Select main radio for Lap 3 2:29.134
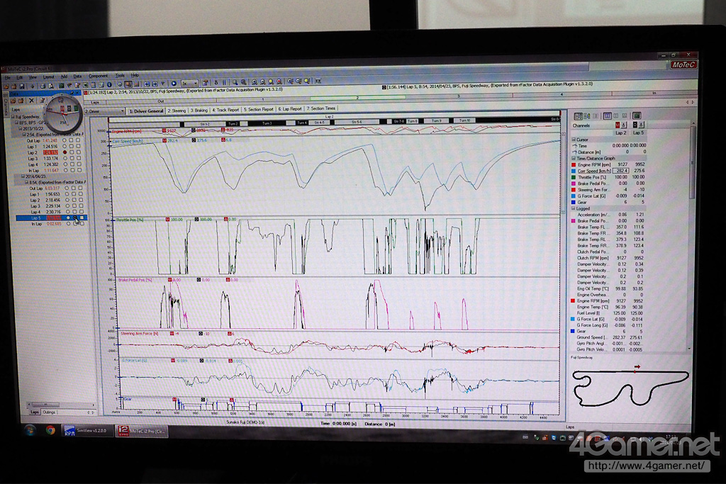 67,206
